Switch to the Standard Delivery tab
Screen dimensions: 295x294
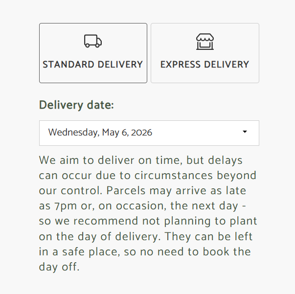tap(93, 53)
